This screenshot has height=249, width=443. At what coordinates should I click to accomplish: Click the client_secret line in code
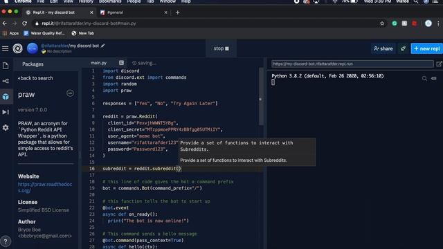(165, 129)
